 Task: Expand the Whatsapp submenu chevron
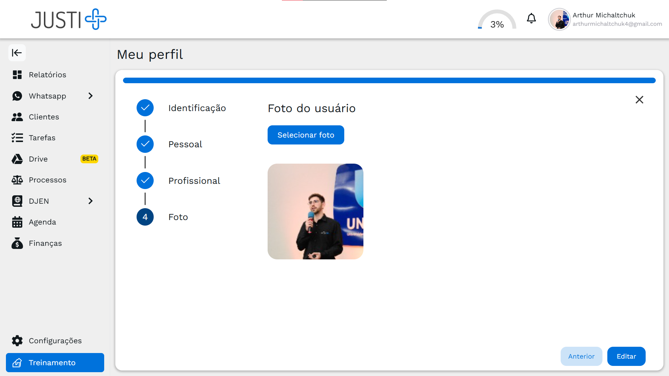tap(91, 96)
